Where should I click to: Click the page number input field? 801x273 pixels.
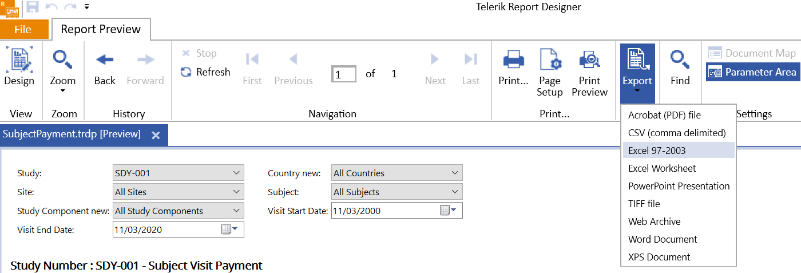[x=344, y=74]
